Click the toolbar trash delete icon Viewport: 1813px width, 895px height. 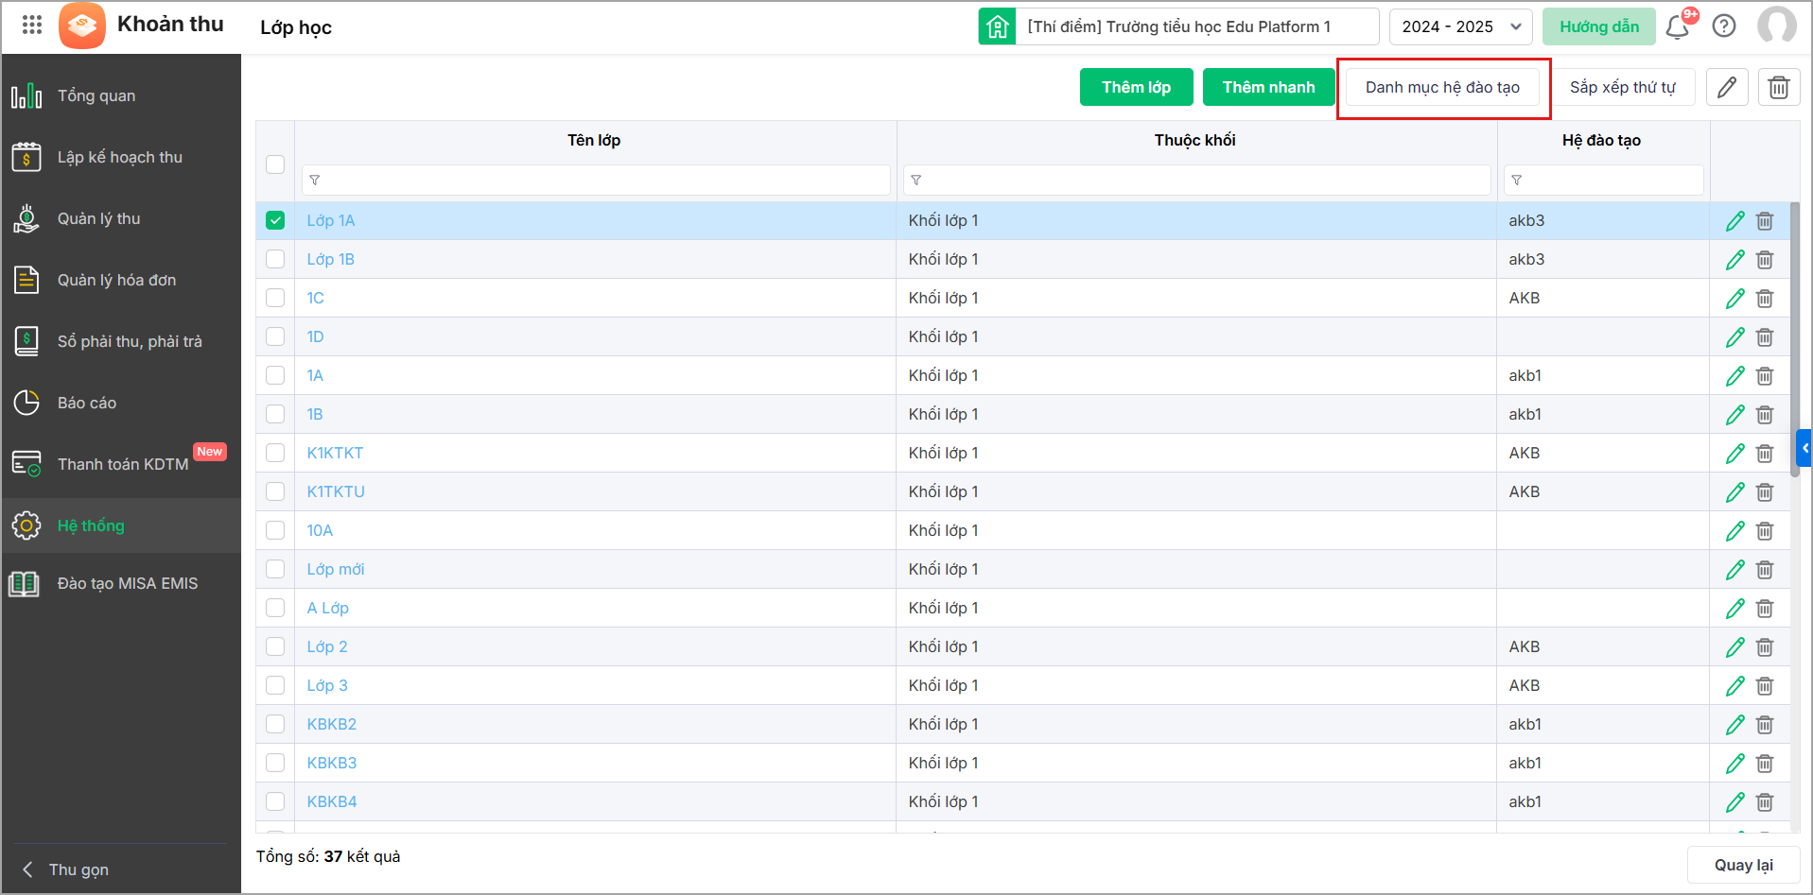tap(1779, 87)
